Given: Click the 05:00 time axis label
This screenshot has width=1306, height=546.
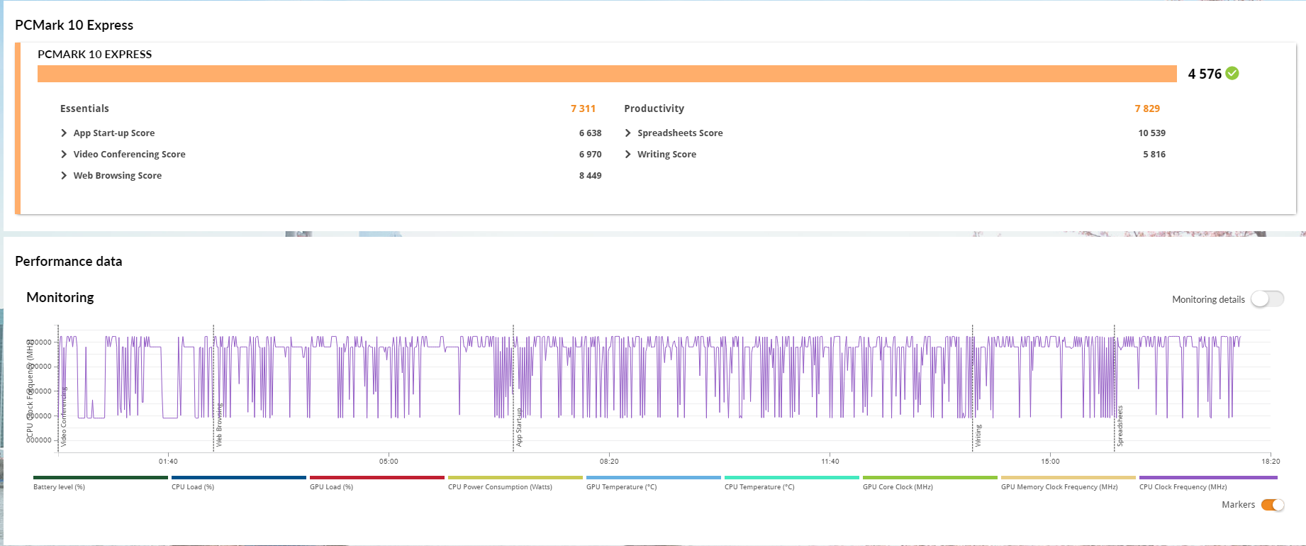Looking at the screenshot, I should 389,461.
